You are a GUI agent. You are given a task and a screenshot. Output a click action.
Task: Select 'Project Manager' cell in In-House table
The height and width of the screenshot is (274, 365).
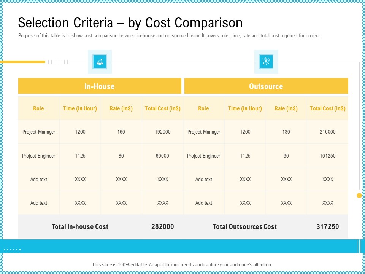coord(39,132)
